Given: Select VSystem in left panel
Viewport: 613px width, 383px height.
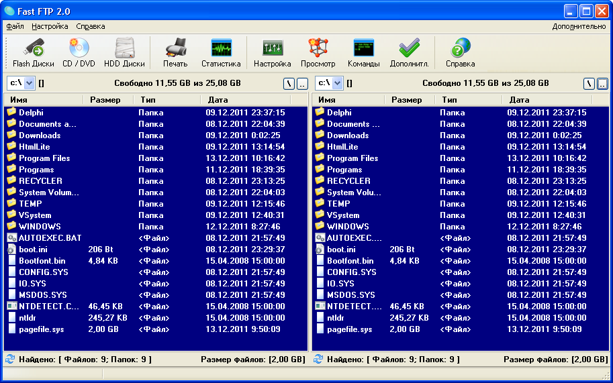Looking at the screenshot, I should click(35, 215).
